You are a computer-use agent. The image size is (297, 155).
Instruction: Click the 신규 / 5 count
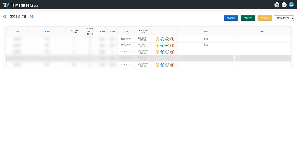90,31
